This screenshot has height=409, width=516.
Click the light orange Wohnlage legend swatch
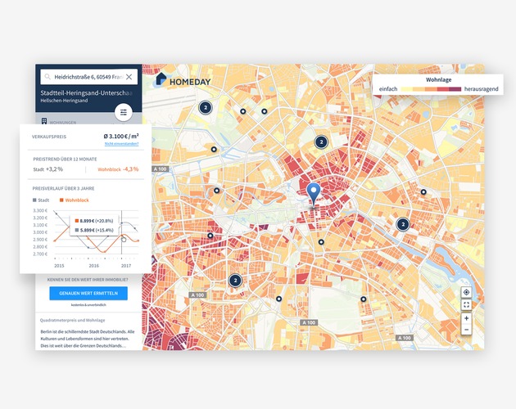click(x=419, y=89)
